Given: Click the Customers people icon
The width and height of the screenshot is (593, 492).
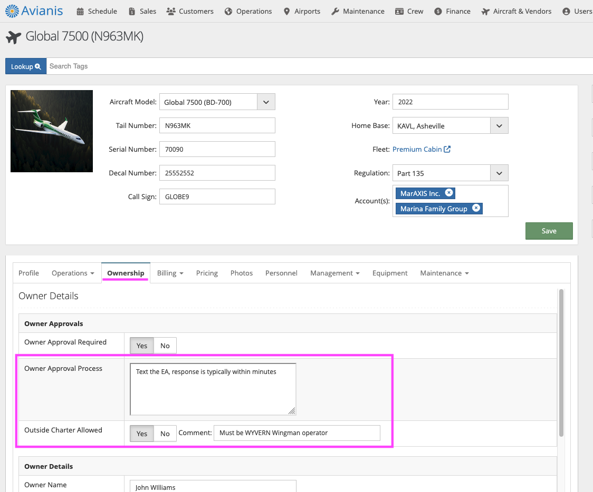Looking at the screenshot, I should 171,12.
